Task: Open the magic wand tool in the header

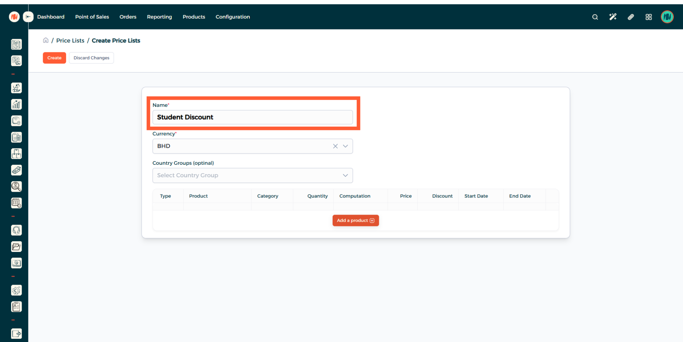Action: click(613, 17)
